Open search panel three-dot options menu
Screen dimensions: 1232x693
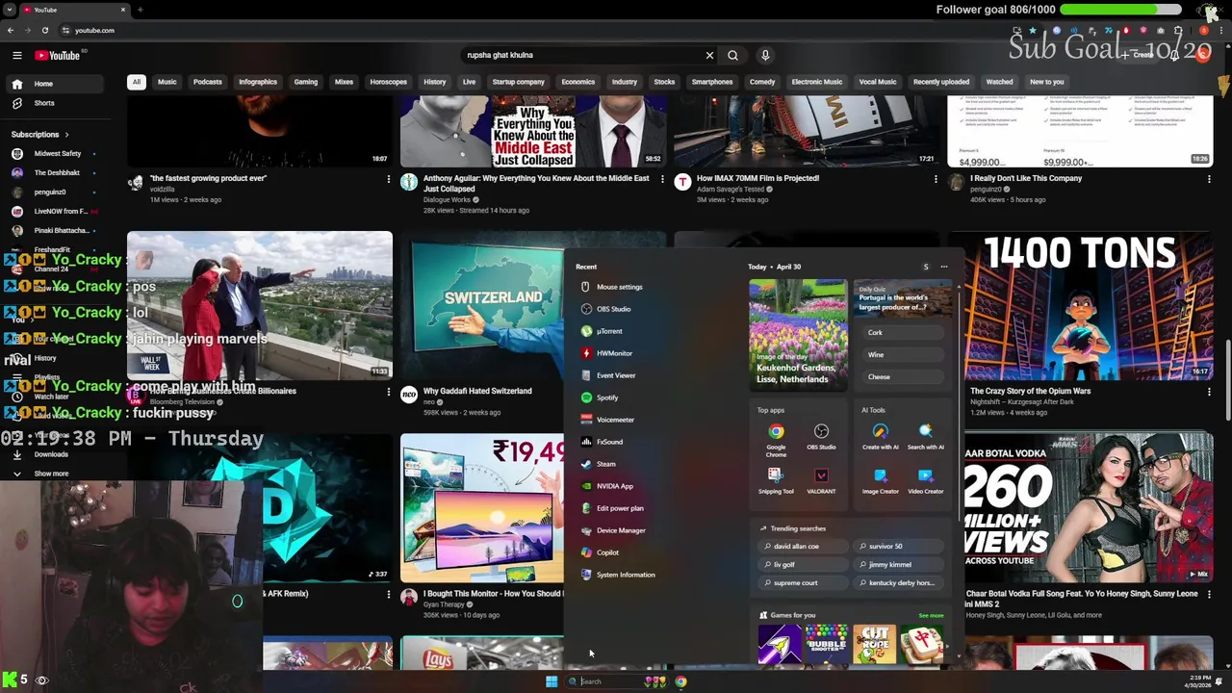point(944,267)
